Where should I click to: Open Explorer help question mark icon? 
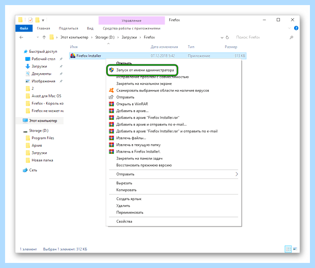click(296, 28)
